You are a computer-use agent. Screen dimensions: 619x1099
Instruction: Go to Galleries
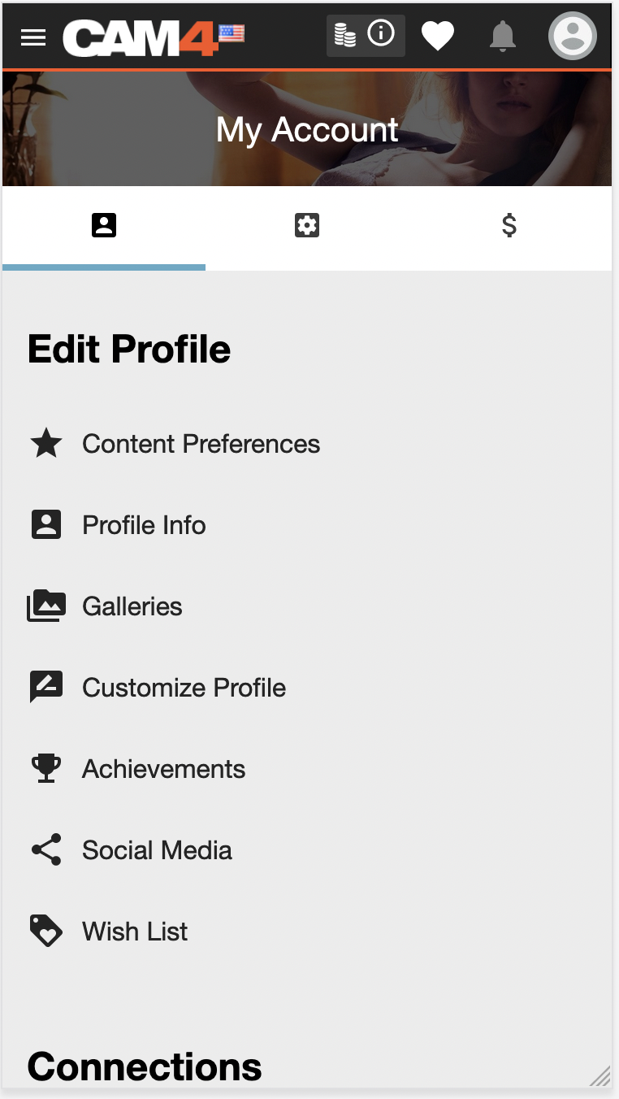tap(132, 606)
